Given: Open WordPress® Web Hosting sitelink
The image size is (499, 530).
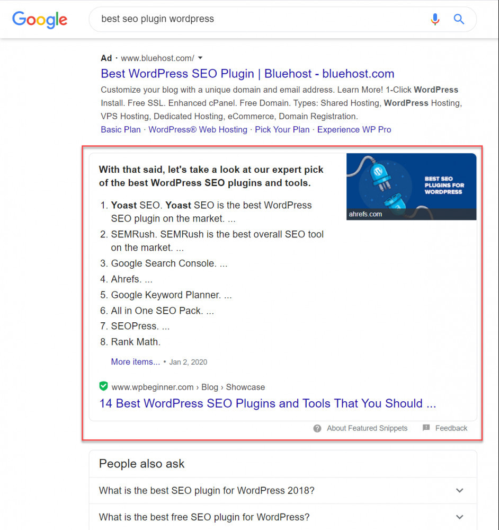Looking at the screenshot, I should 198,130.
